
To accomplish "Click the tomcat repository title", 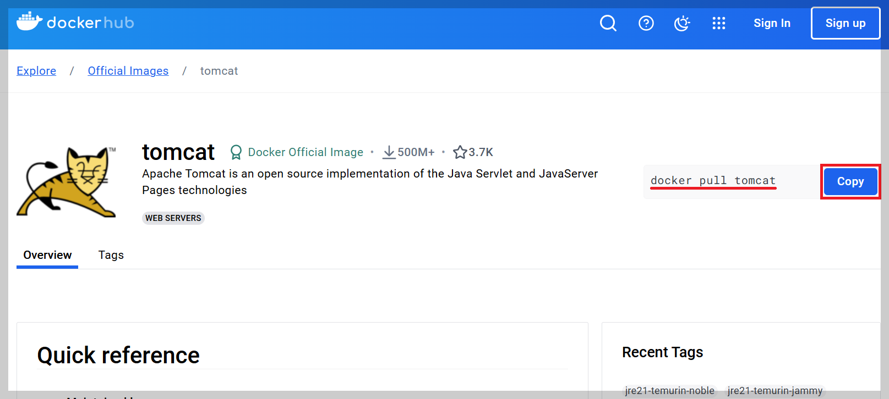I will pos(178,152).
